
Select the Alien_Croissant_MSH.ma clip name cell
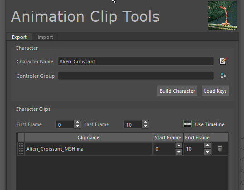point(88,149)
